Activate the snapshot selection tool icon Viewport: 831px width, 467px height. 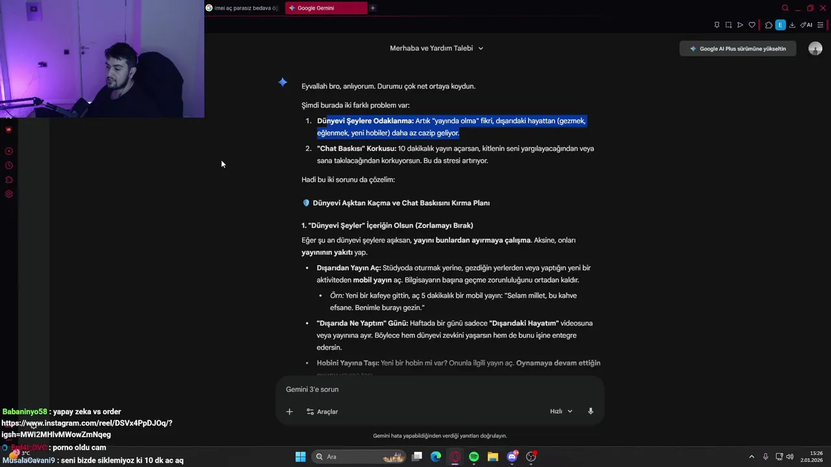(728, 25)
